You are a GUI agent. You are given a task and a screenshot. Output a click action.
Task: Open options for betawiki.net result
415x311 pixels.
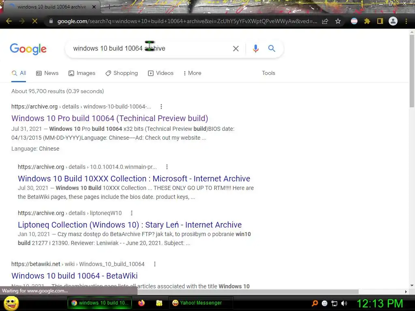pos(155,264)
